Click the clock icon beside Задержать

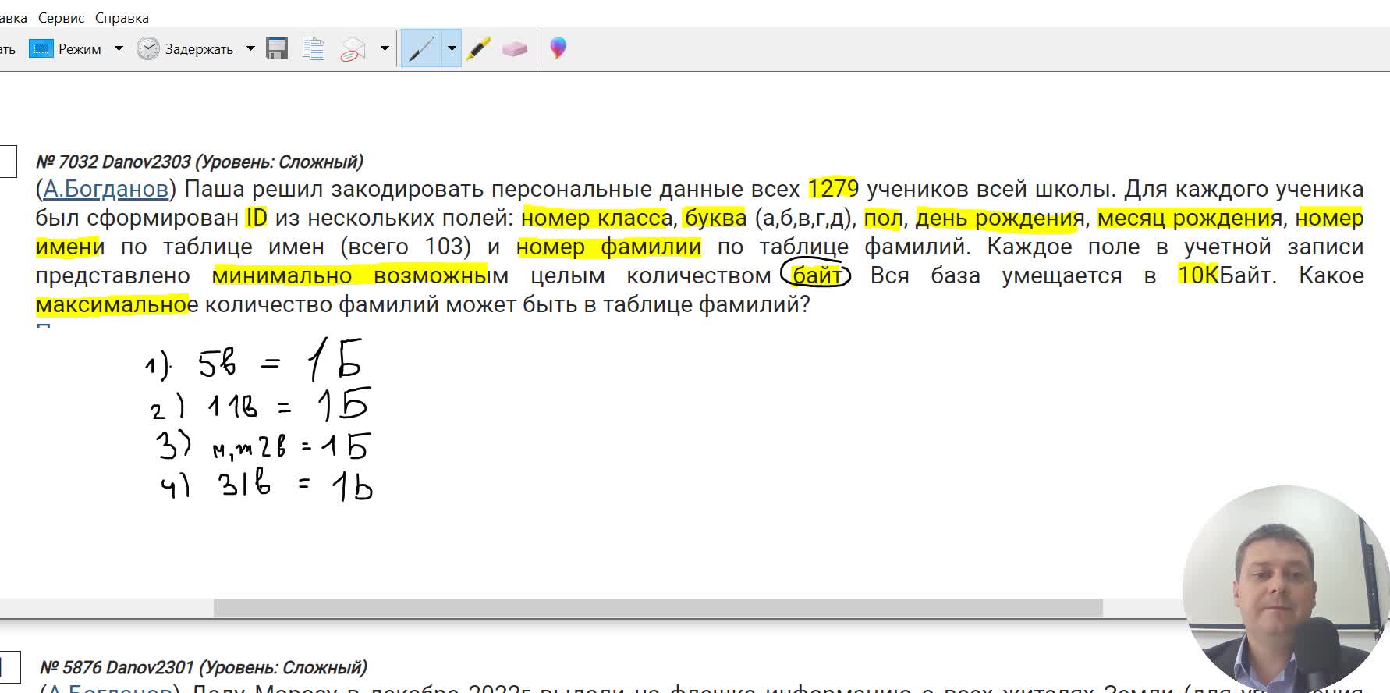147,48
